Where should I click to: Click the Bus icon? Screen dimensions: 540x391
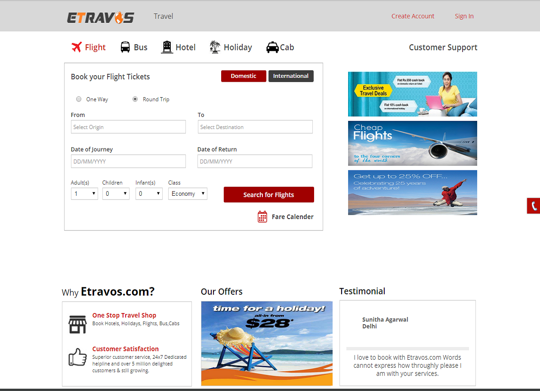pyautogui.click(x=125, y=47)
